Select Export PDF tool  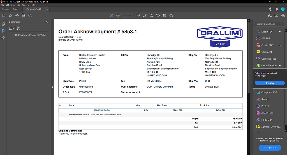[267, 32]
